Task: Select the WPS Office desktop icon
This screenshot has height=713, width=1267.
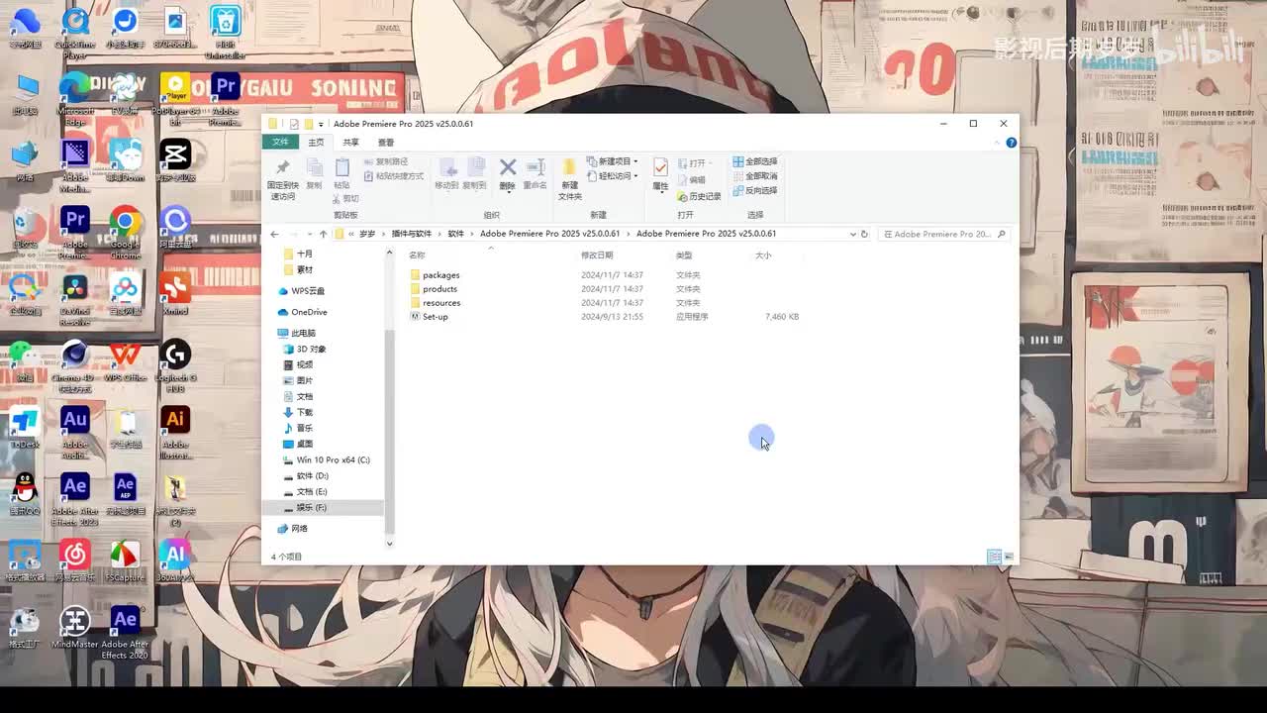Action: (x=125, y=361)
